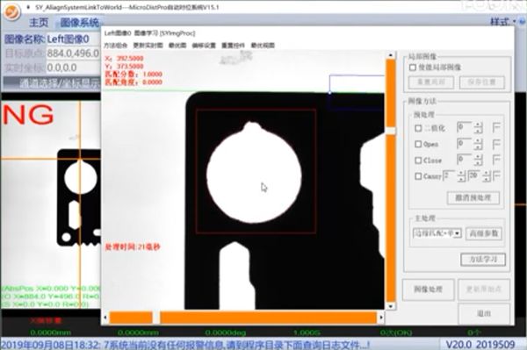Viewport: 527px width, 350px height.
Task: Increase the Open value with up arrow
Action: click(478, 141)
